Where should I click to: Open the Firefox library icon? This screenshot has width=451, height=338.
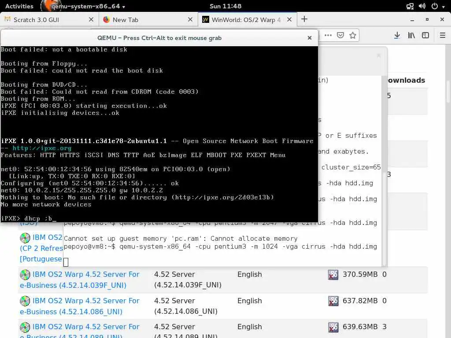[x=411, y=35]
